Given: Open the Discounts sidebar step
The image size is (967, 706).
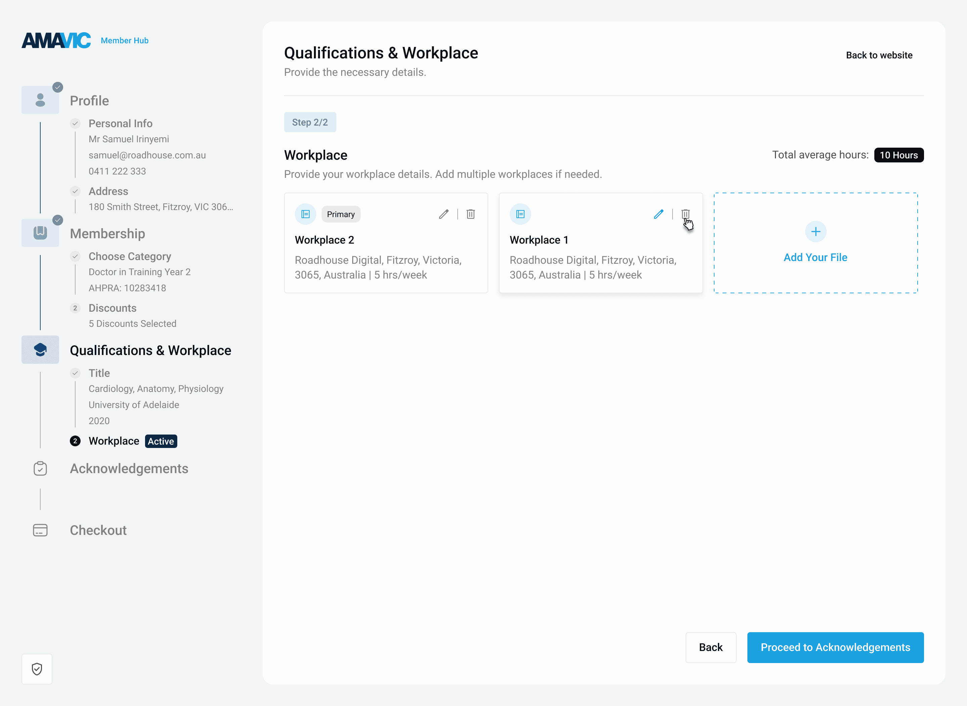Looking at the screenshot, I should pyautogui.click(x=112, y=308).
